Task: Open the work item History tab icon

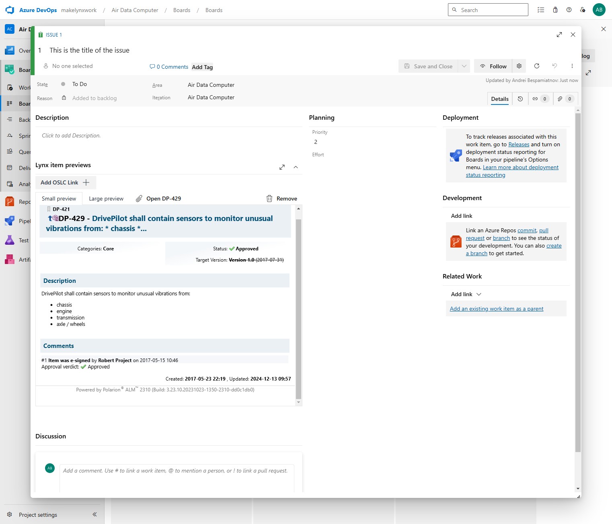Action: [520, 99]
